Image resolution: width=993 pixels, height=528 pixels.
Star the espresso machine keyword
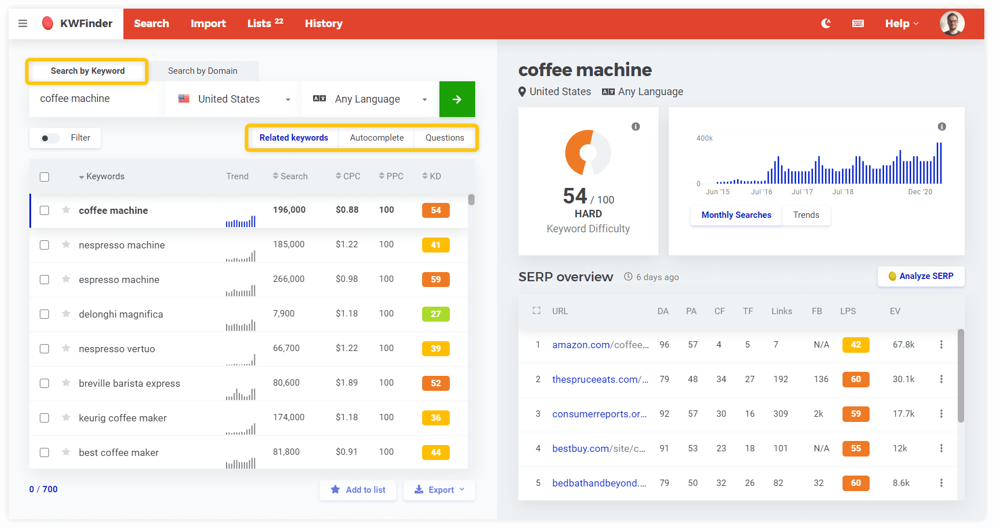point(66,279)
